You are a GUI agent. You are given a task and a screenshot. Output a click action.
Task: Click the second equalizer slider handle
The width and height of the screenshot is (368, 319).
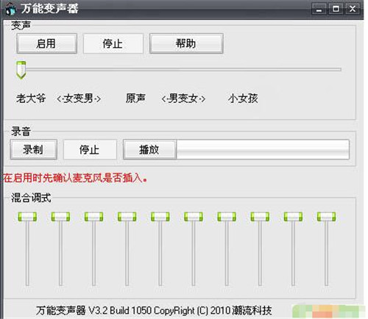coord(60,217)
